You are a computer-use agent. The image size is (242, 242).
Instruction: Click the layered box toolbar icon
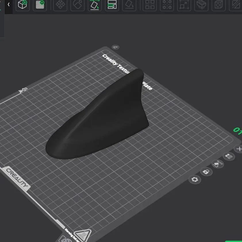click(x=201, y=5)
